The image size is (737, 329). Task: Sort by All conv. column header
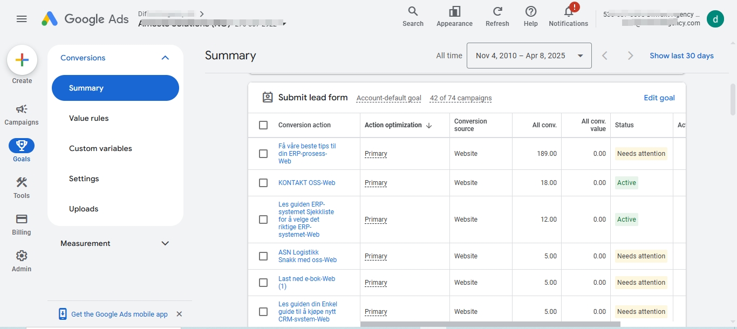tap(544, 125)
